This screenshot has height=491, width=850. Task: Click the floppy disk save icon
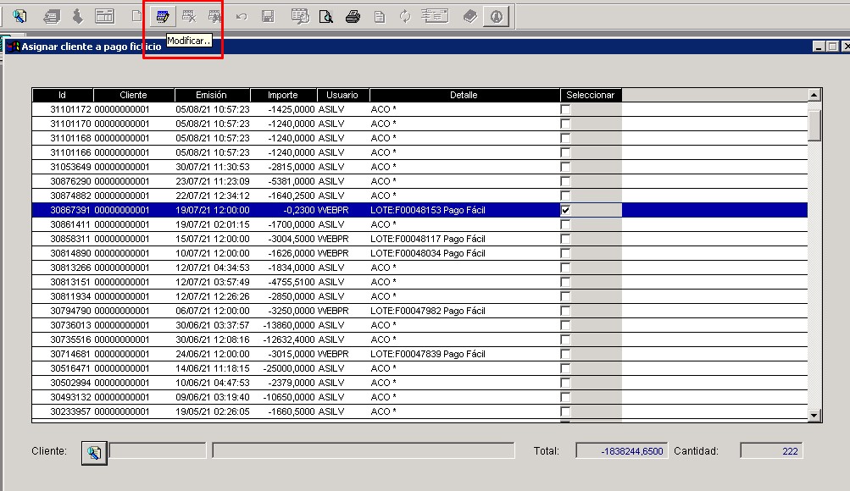[x=267, y=16]
